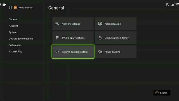
Task: Go to Devices & connections
Action: click(21, 39)
